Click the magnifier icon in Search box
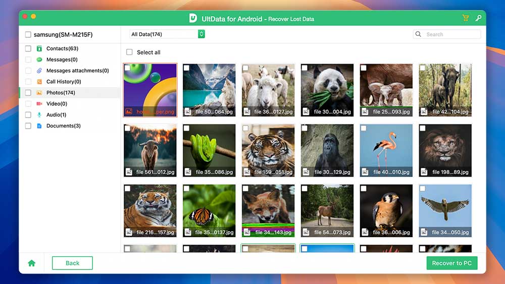The height and width of the screenshot is (284, 505). pyautogui.click(x=418, y=34)
